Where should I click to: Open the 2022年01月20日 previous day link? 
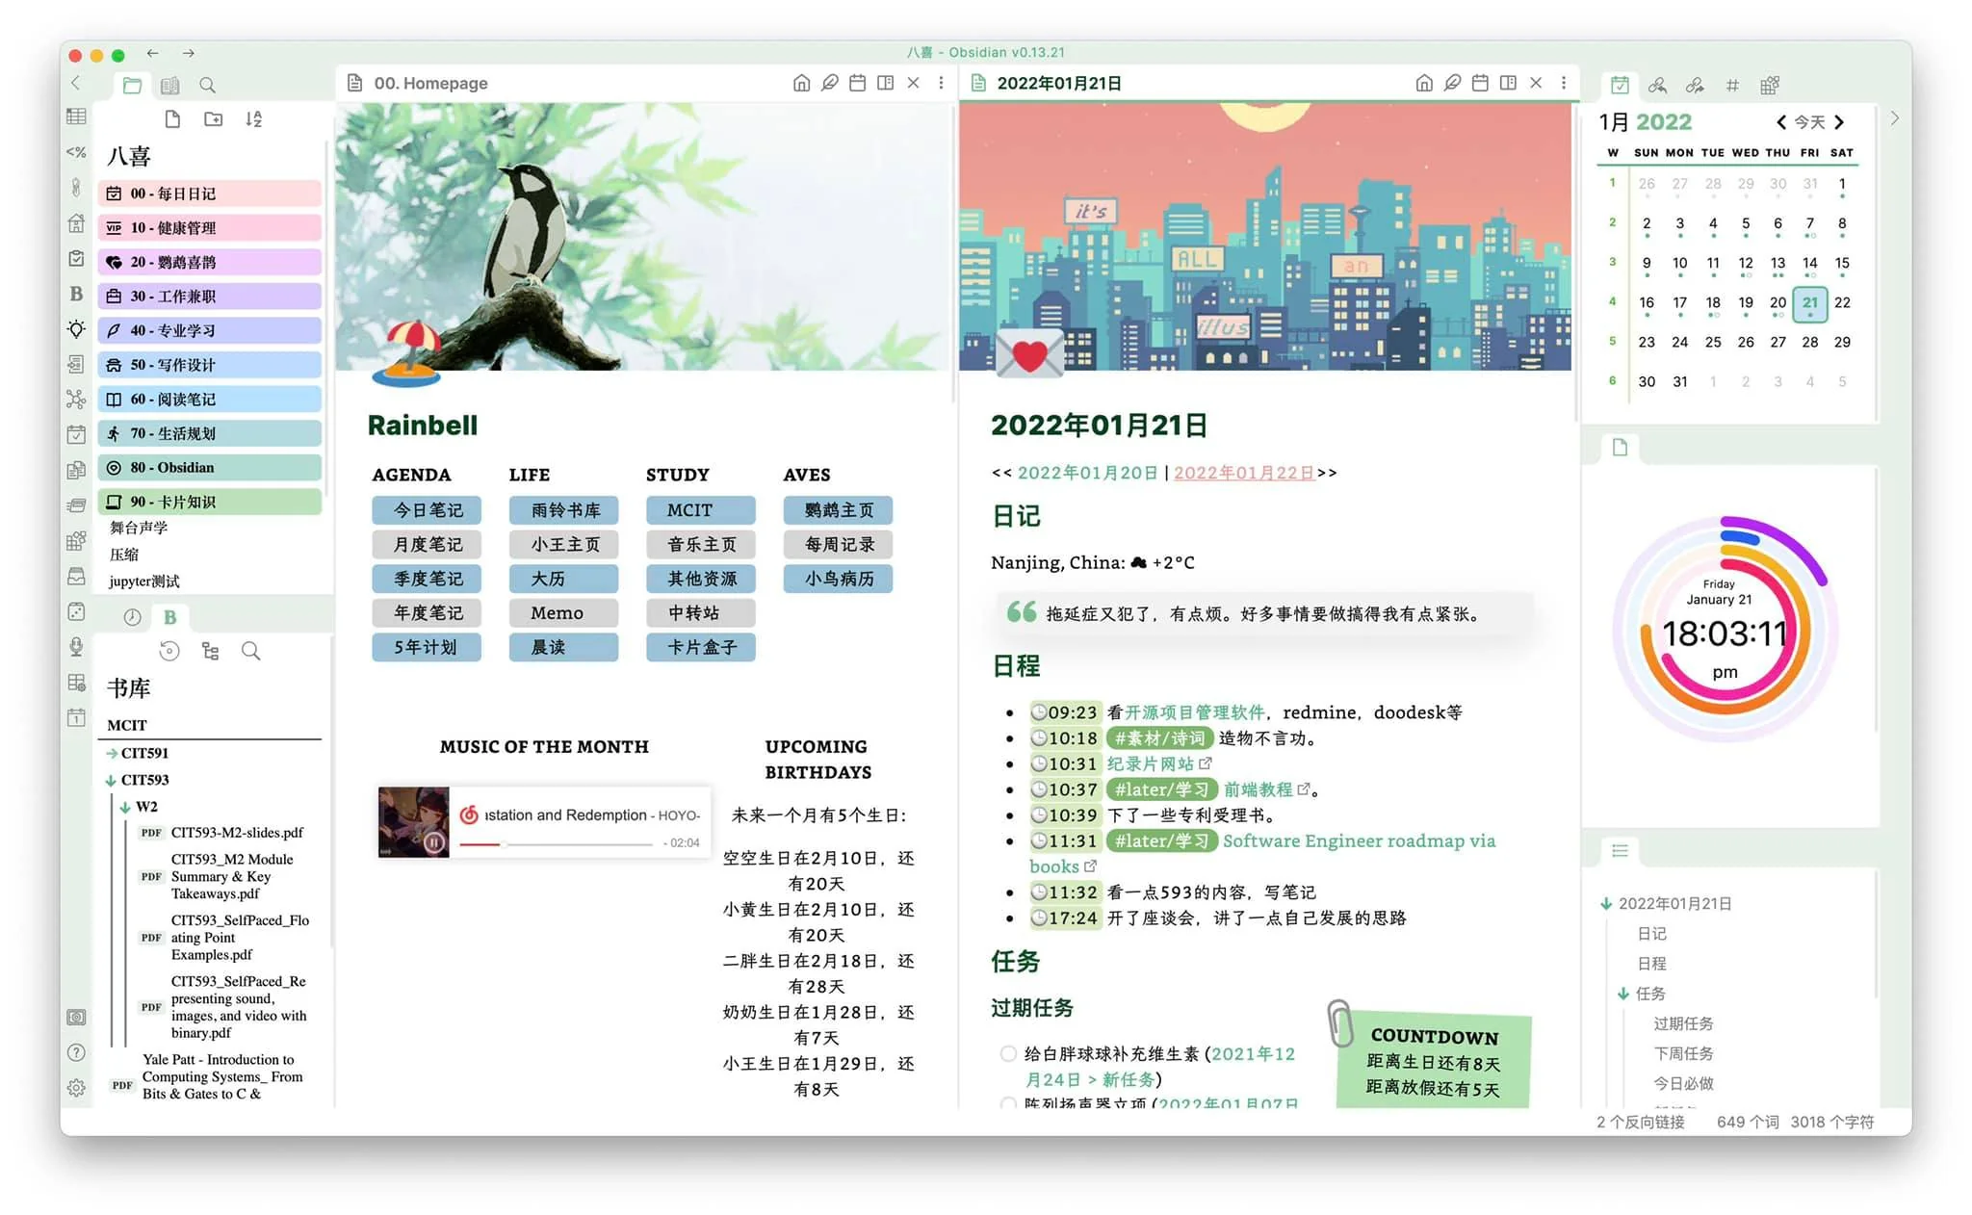pos(1086,473)
